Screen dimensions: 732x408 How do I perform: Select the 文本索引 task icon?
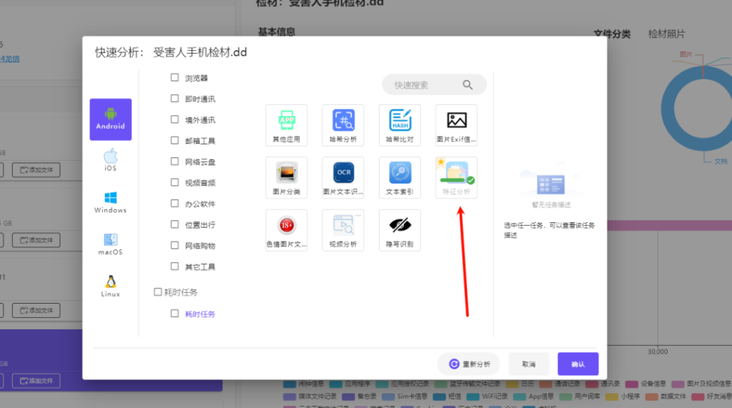pyautogui.click(x=400, y=178)
